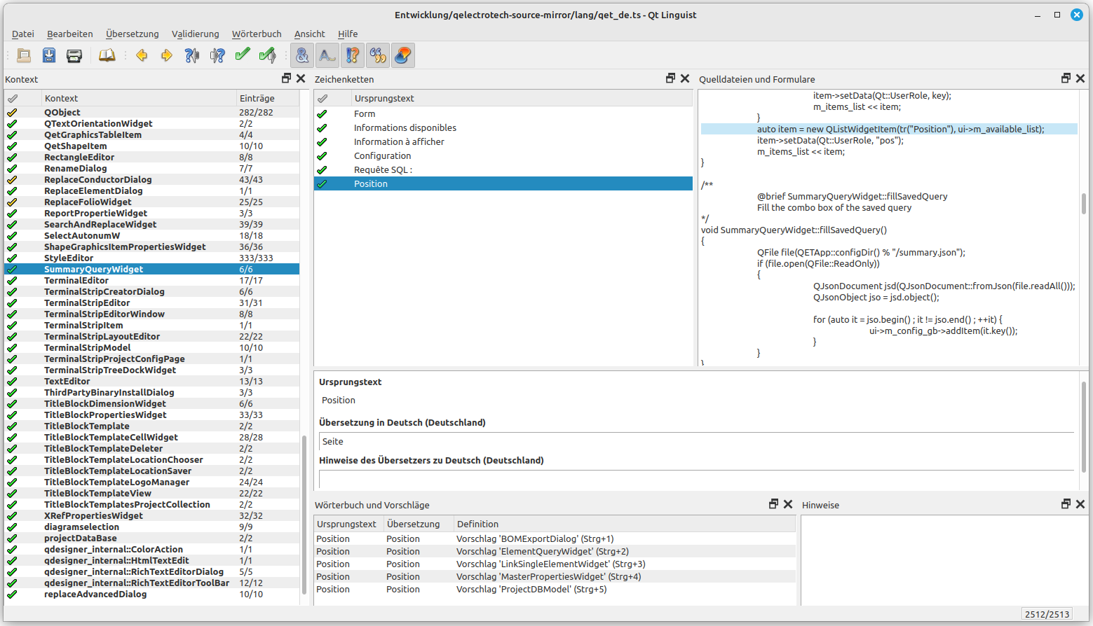The height and width of the screenshot is (626, 1093).
Task: Mark done and go next icon
Action: tap(268, 55)
